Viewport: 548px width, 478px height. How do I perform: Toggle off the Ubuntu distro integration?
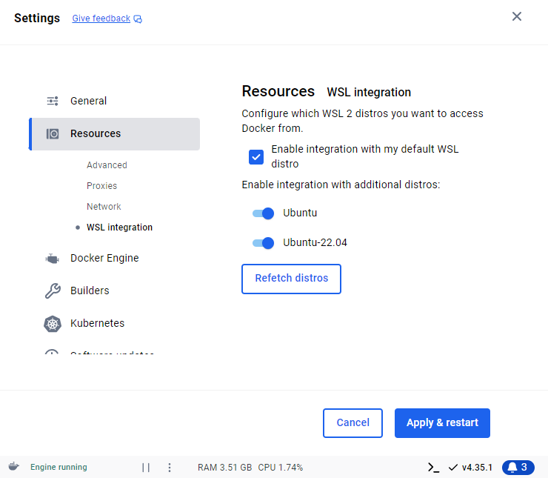pyautogui.click(x=263, y=213)
